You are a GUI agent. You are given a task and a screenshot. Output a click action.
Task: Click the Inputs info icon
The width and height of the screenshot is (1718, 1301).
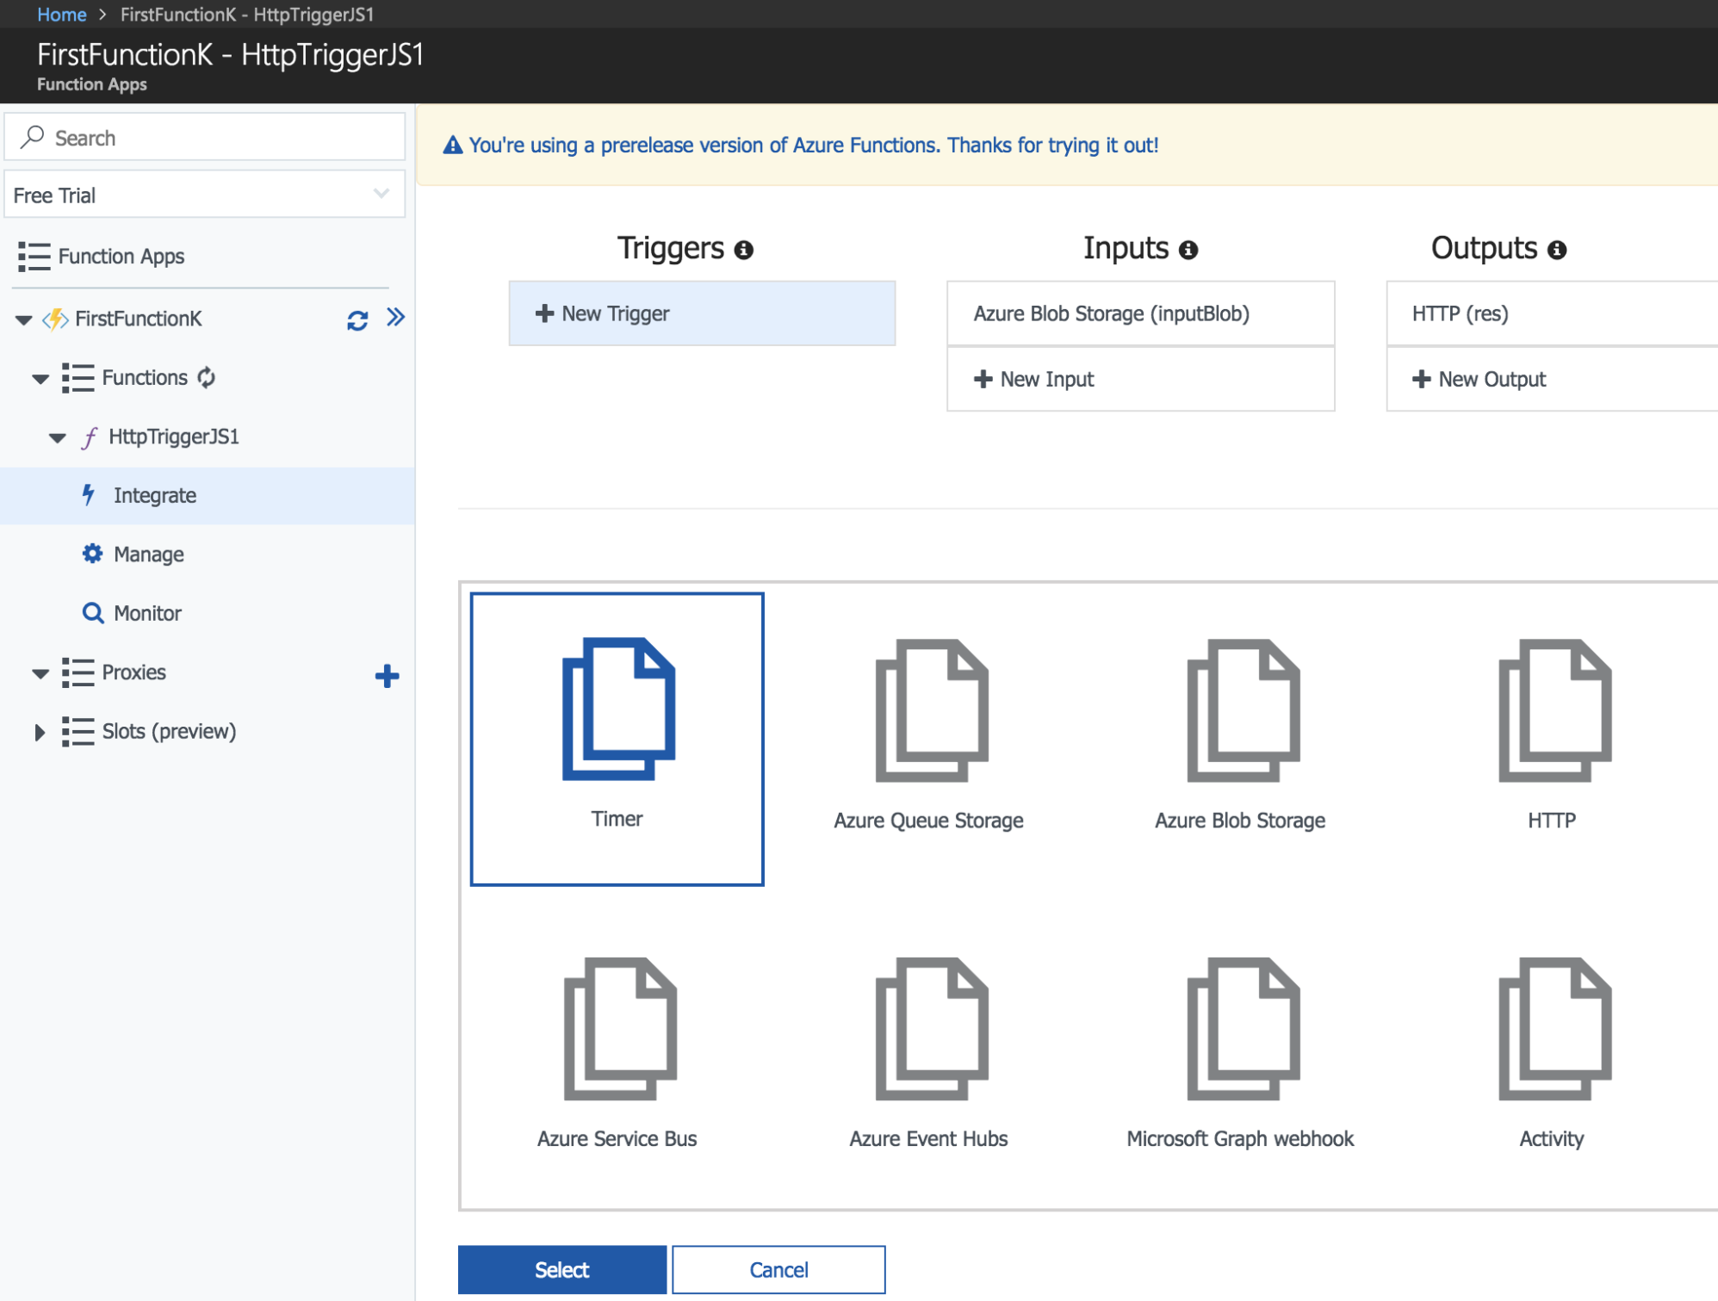click(1188, 250)
